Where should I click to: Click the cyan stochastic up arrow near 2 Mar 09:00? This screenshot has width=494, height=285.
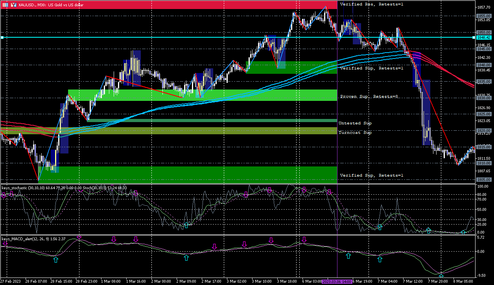coord(186,225)
